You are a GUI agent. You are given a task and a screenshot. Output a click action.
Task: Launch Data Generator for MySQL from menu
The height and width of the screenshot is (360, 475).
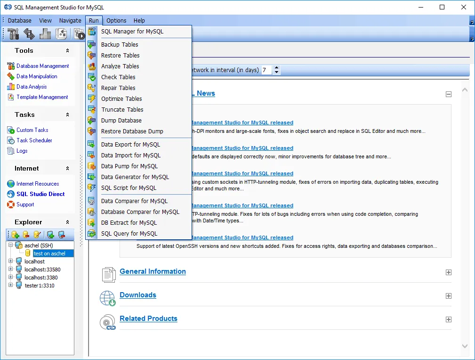(x=139, y=177)
